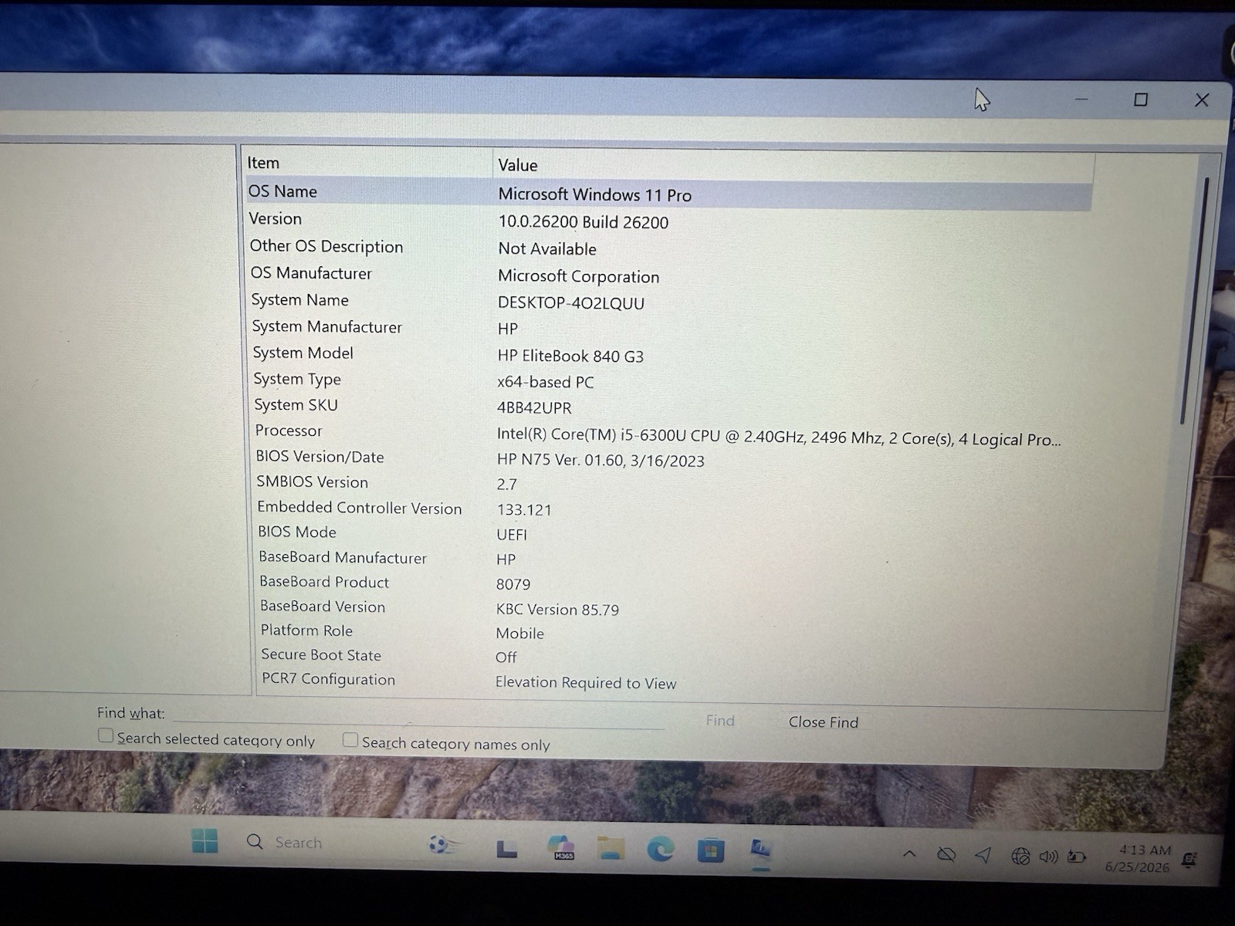Click the value Microsoft Windows 11 Pro
Viewport: 1235px width, 926px height.
coord(594,194)
